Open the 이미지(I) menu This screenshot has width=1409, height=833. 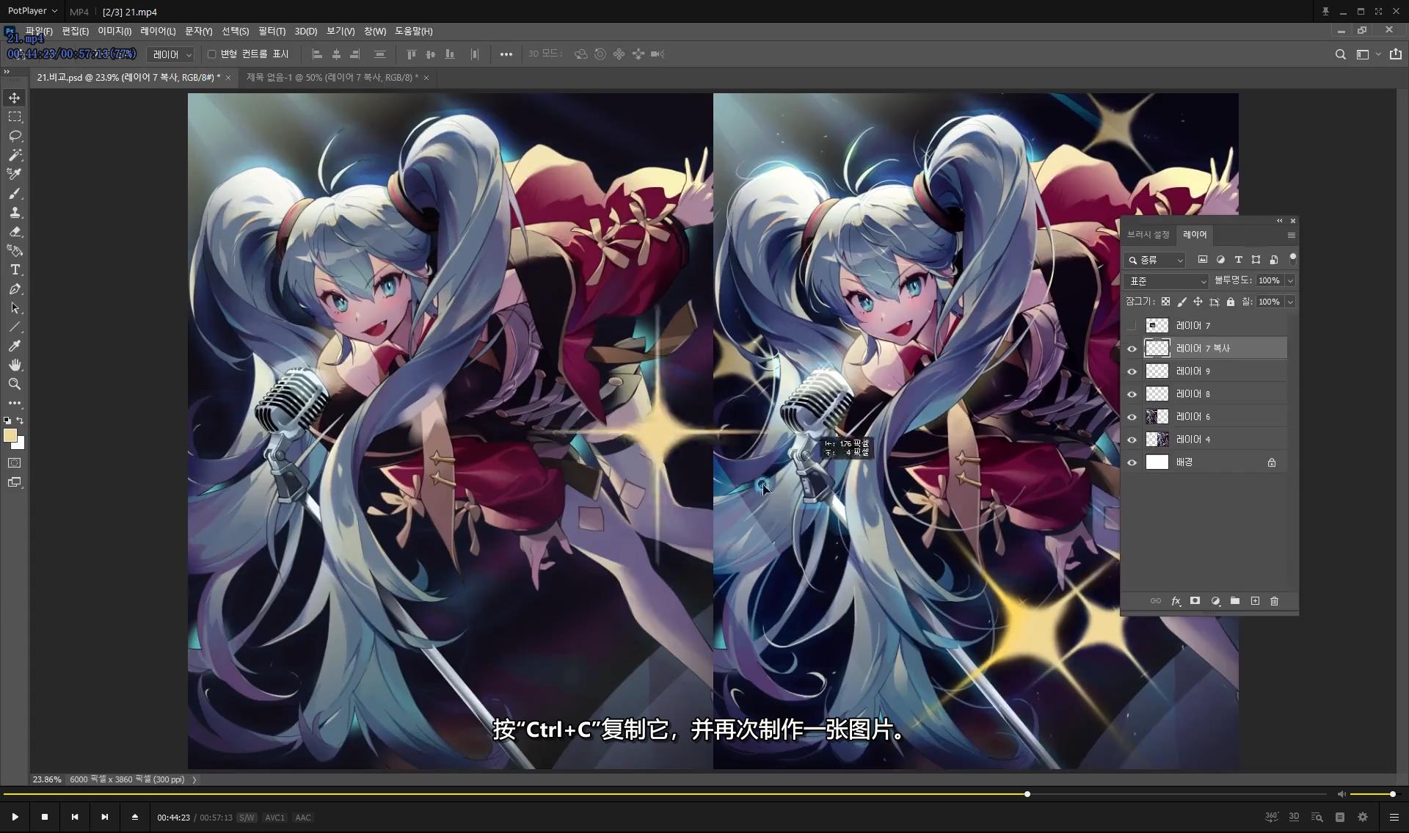pyautogui.click(x=114, y=31)
